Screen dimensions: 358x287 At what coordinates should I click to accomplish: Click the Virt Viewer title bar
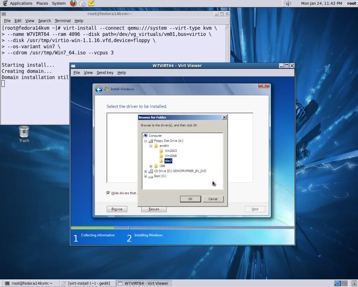click(177, 66)
